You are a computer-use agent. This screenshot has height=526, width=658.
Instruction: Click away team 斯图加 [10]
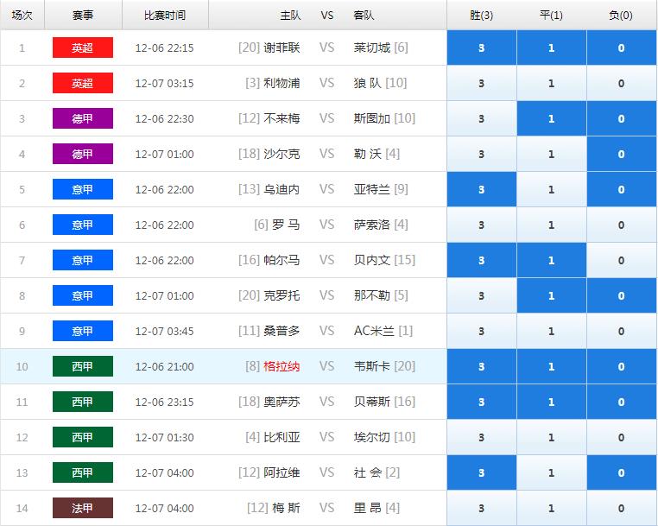pyautogui.click(x=384, y=119)
